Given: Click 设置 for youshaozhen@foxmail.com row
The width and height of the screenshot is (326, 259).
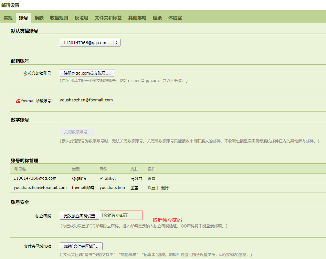Looking at the screenshot, I should pyautogui.click(x=152, y=188).
